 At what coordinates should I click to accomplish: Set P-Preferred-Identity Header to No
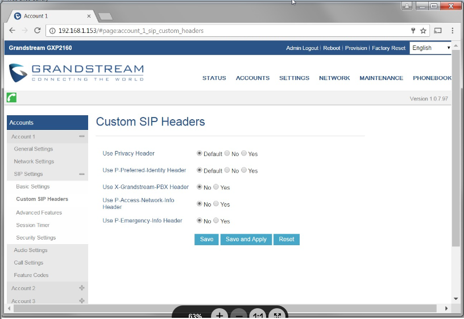tap(227, 170)
